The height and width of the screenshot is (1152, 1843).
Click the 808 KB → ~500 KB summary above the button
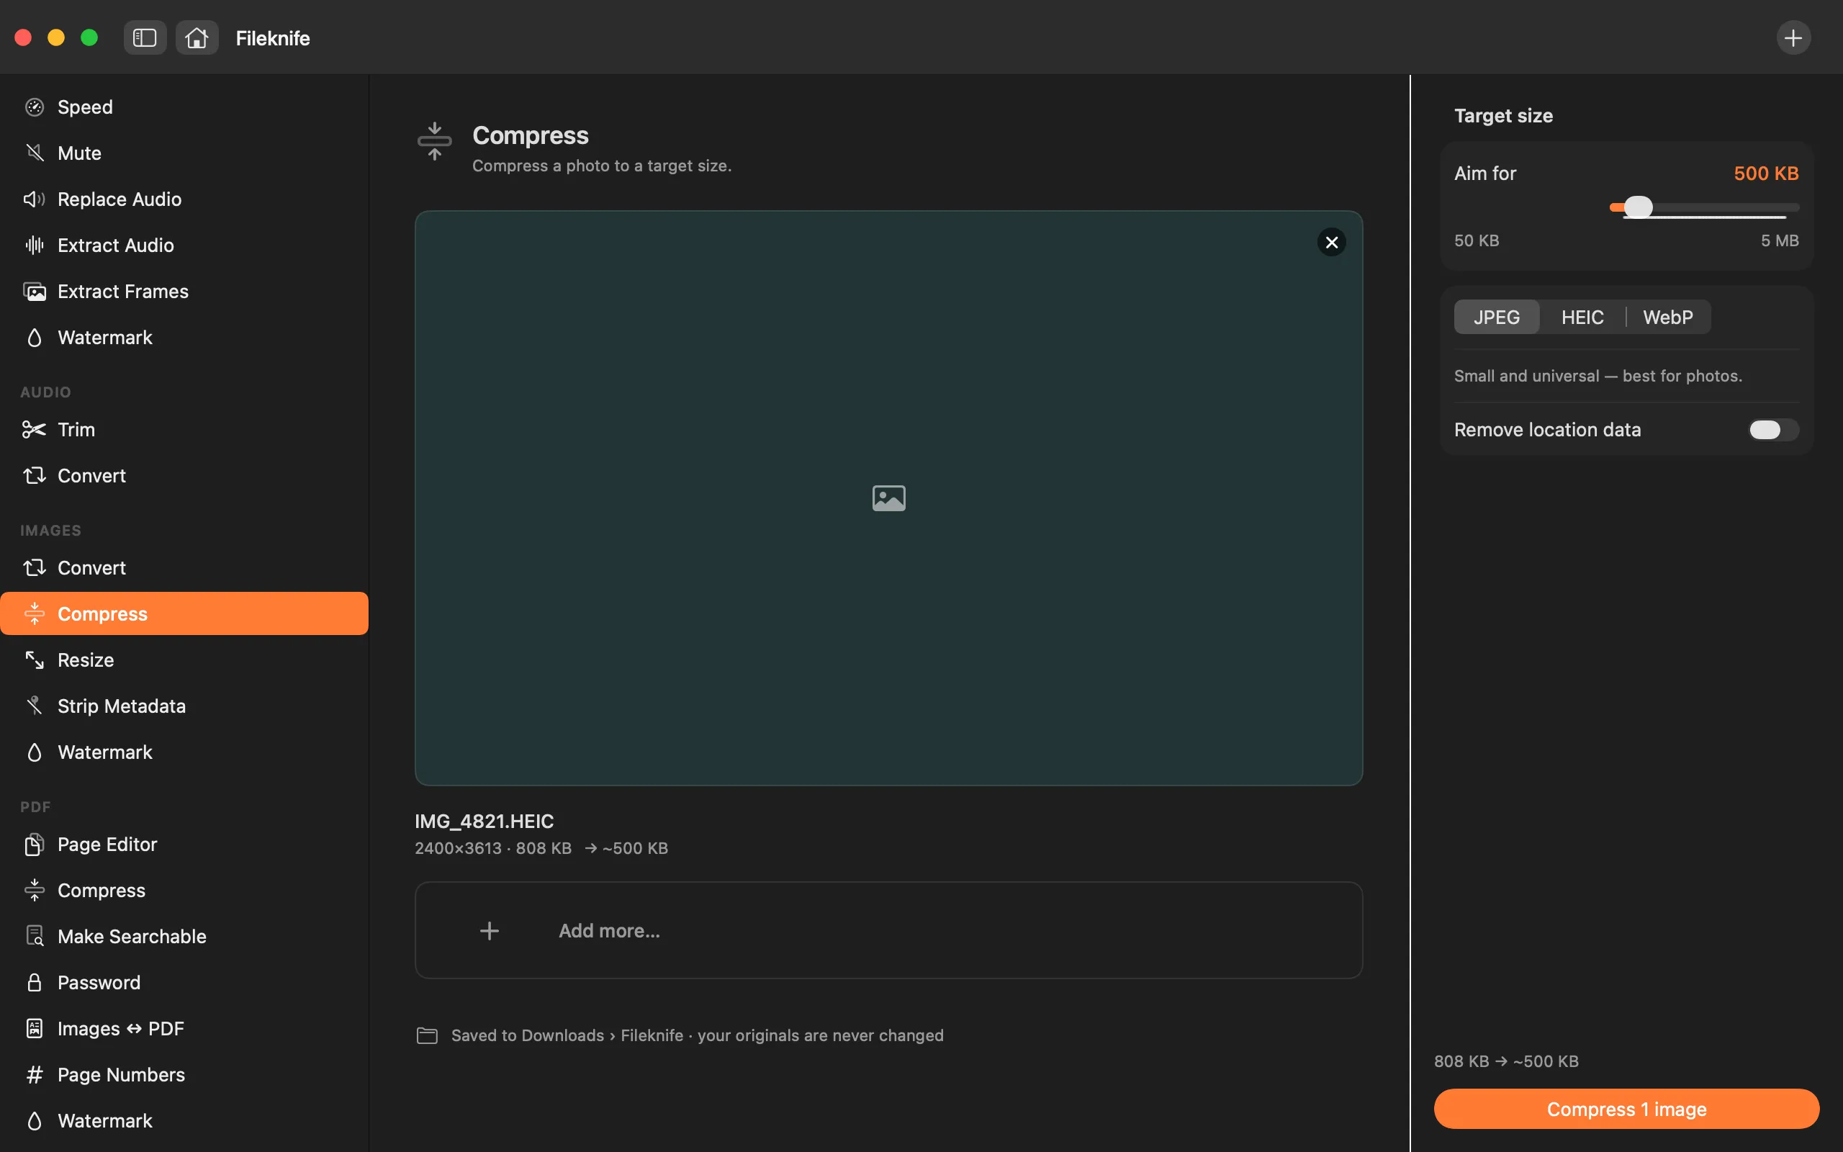[x=1506, y=1061]
